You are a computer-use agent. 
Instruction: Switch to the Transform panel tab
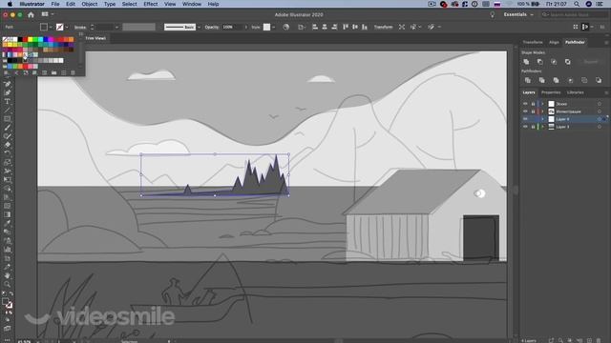[533, 42]
